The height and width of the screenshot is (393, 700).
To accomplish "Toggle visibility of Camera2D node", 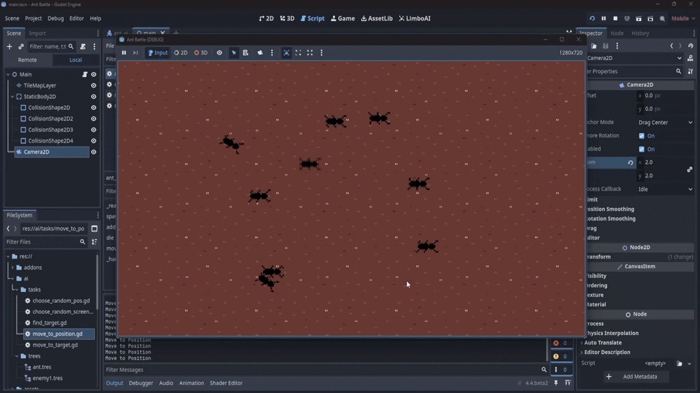I will tap(94, 152).
